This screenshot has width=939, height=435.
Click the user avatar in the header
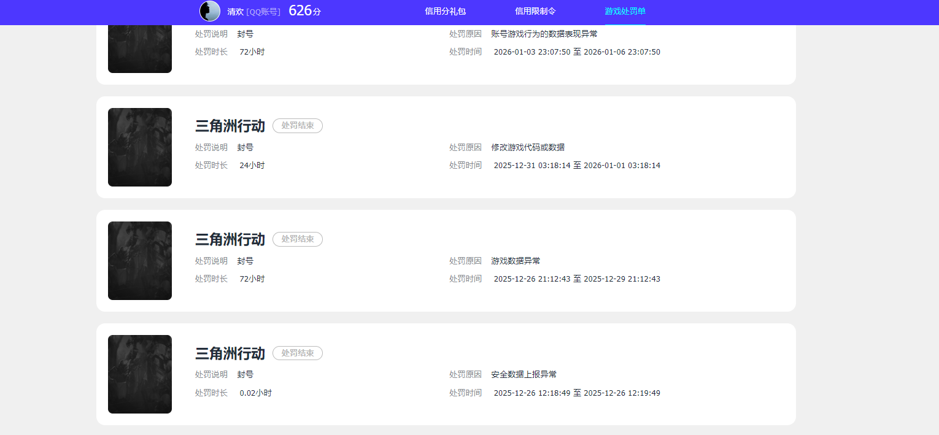click(x=210, y=11)
